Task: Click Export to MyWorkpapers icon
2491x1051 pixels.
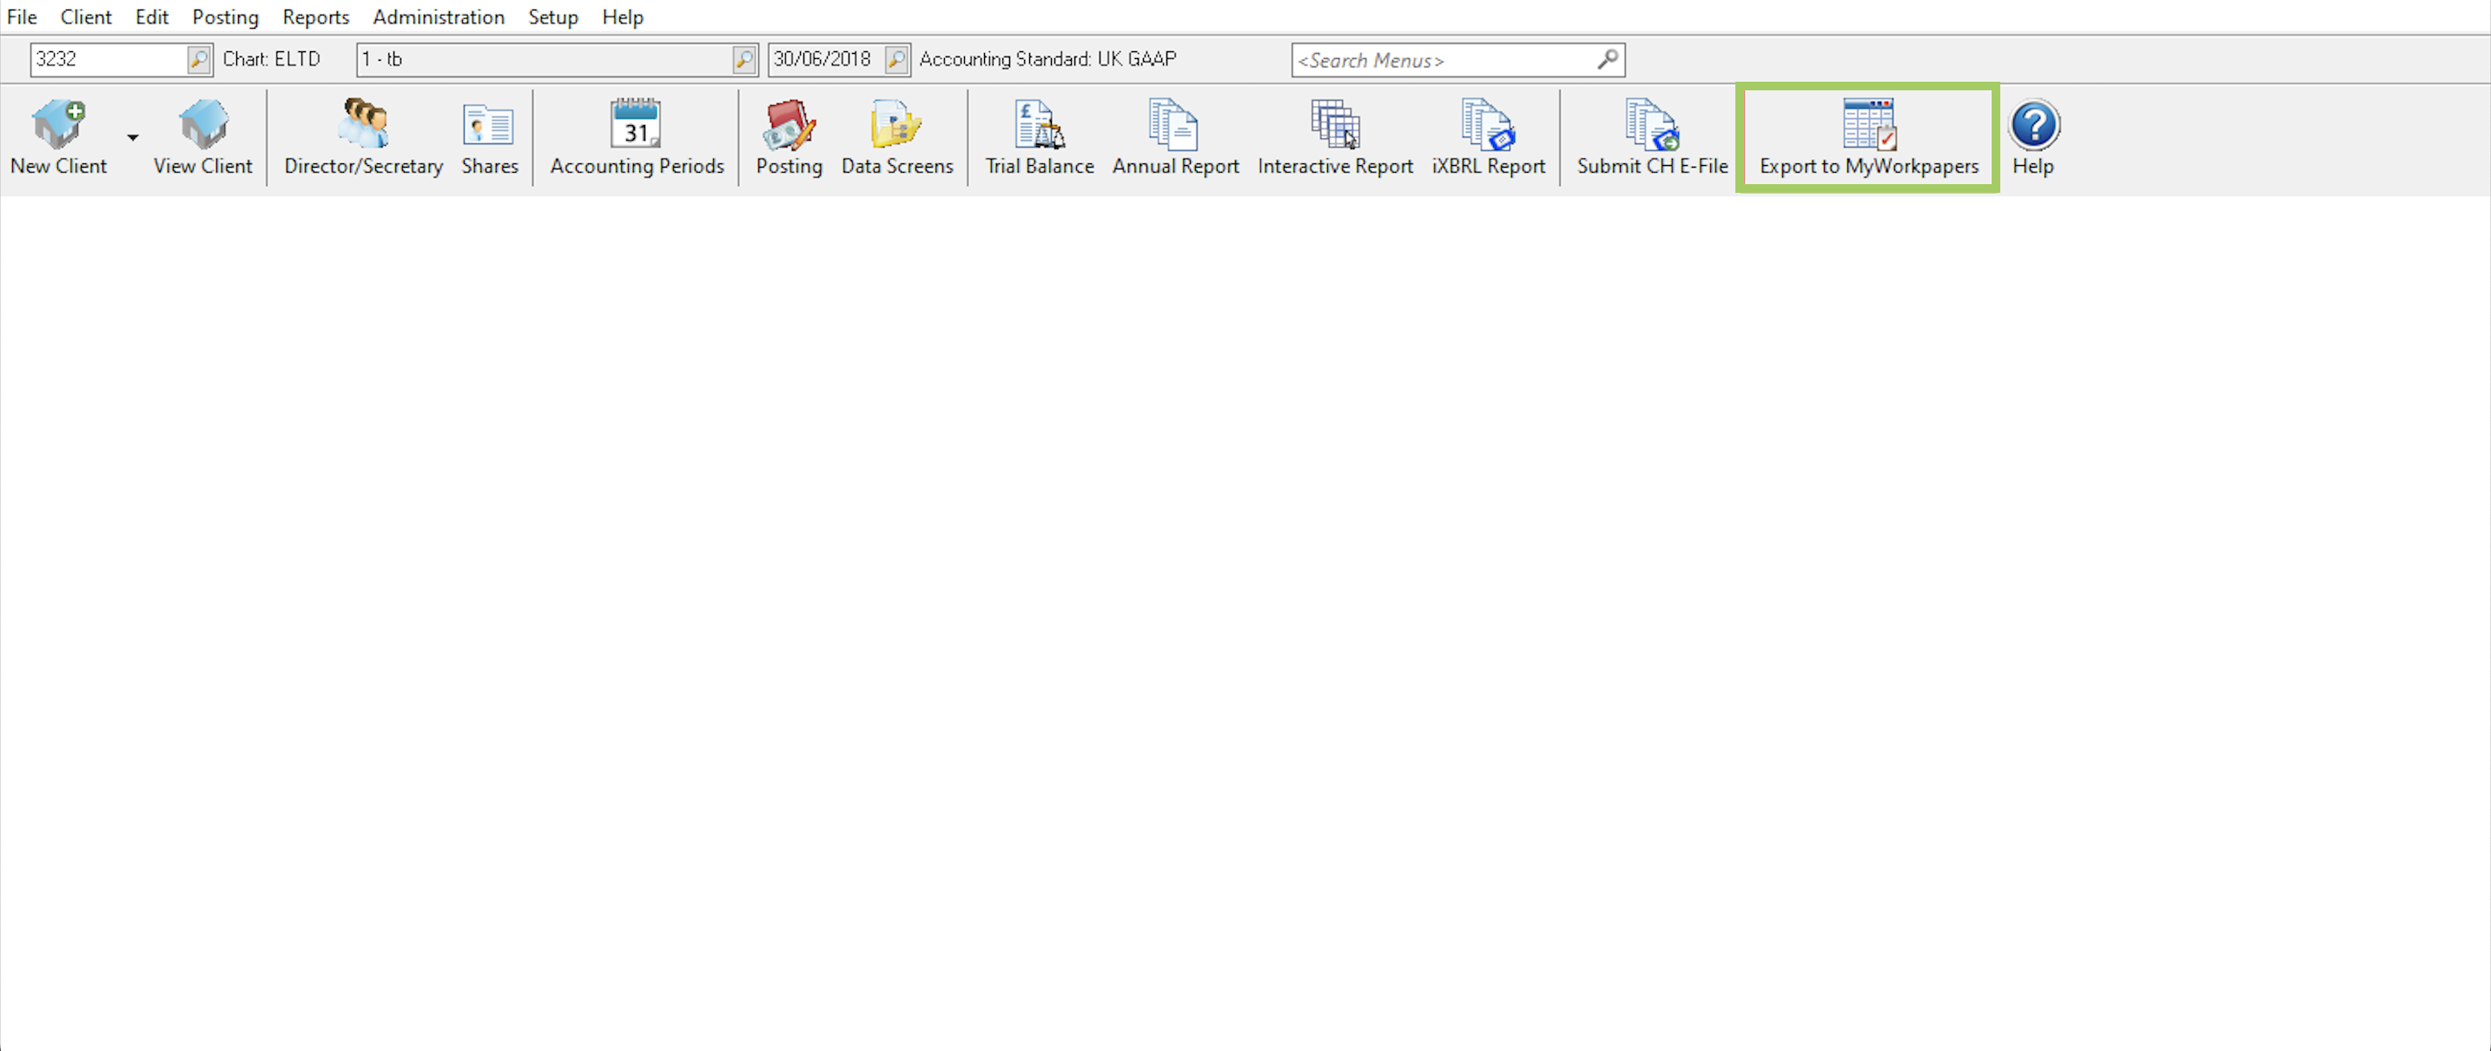Action: tap(1868, 136)
